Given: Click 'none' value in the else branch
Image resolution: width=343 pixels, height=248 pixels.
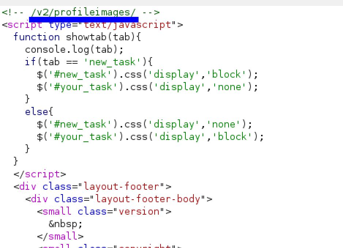Looking at the screenshot, I should click(x=226, y=124).
